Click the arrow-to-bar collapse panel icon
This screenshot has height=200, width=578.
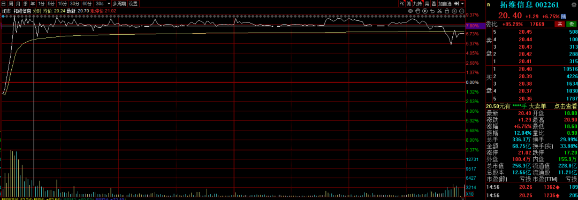click(457, 4)
